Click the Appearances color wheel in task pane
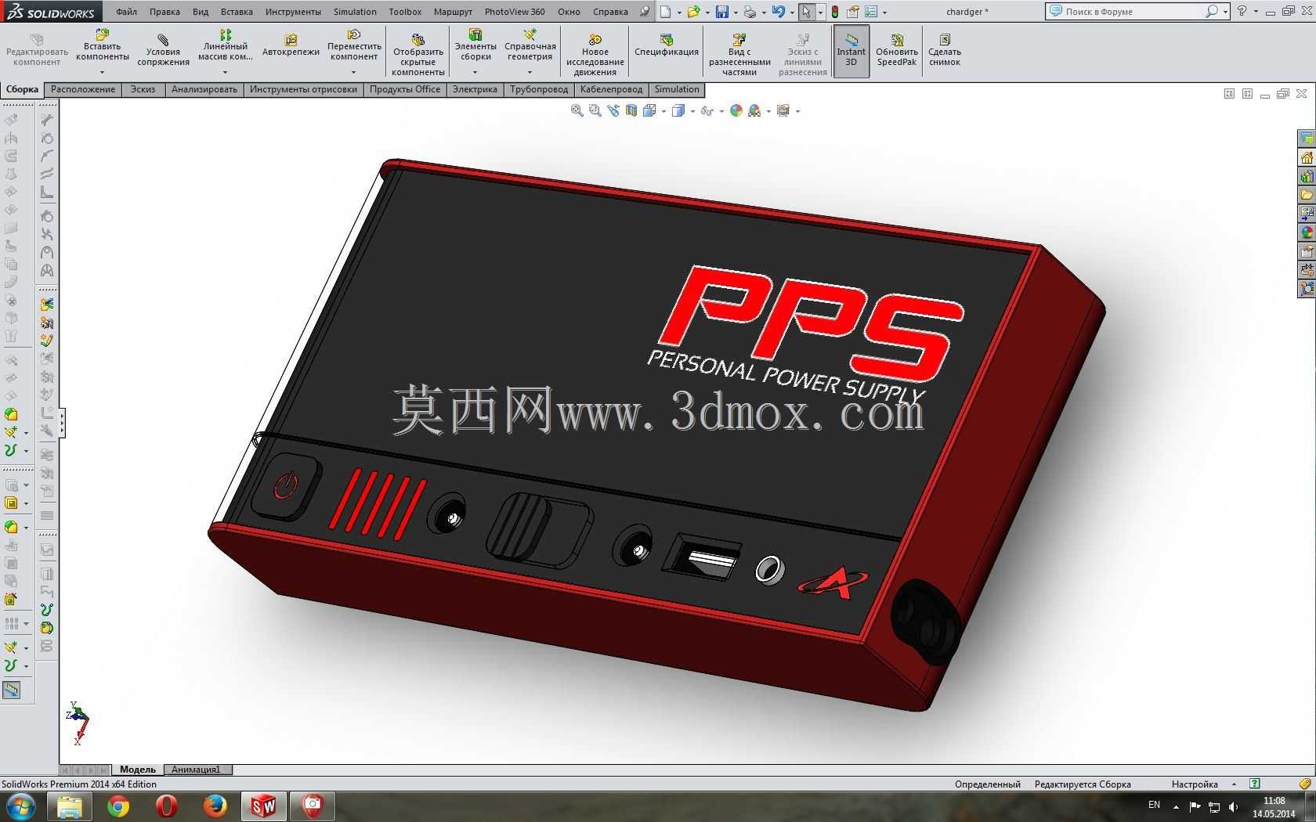1316x822 pixels. click(x=1307, y=233)
